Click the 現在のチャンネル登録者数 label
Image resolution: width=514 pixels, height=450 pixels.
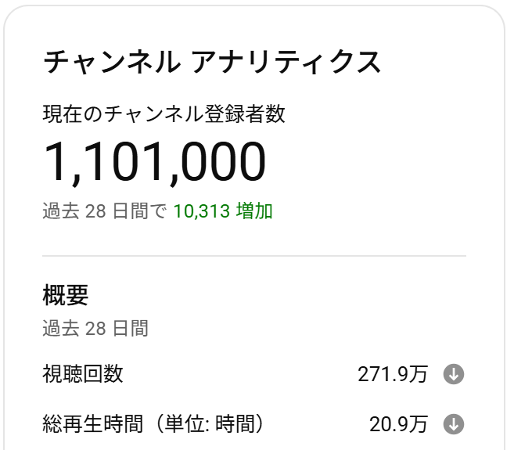pyautogui.click(x=164, y=113)
